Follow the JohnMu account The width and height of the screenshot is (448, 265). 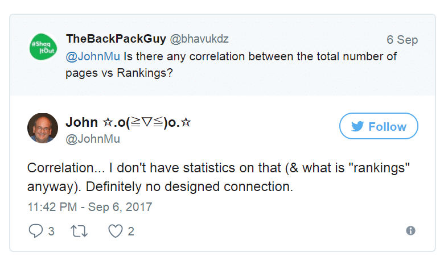[379, 126]
